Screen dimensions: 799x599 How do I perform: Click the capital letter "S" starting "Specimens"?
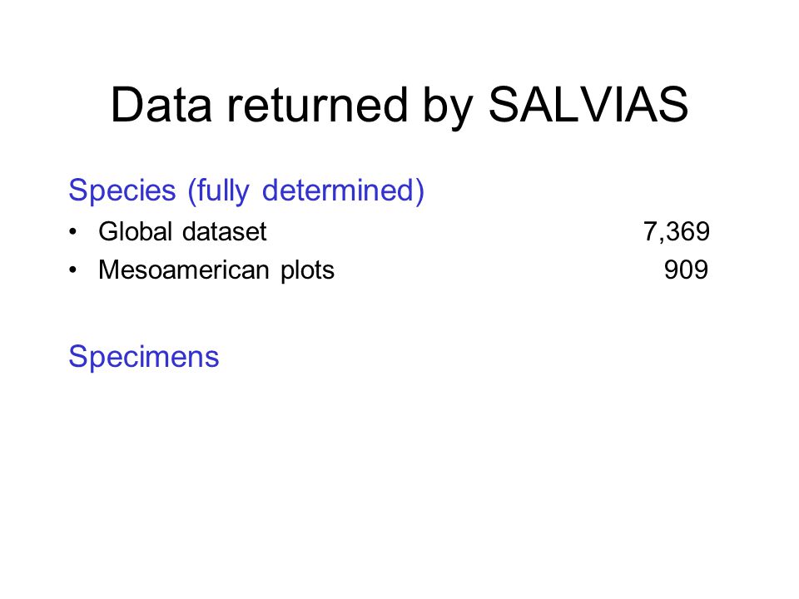click(78, 356)
